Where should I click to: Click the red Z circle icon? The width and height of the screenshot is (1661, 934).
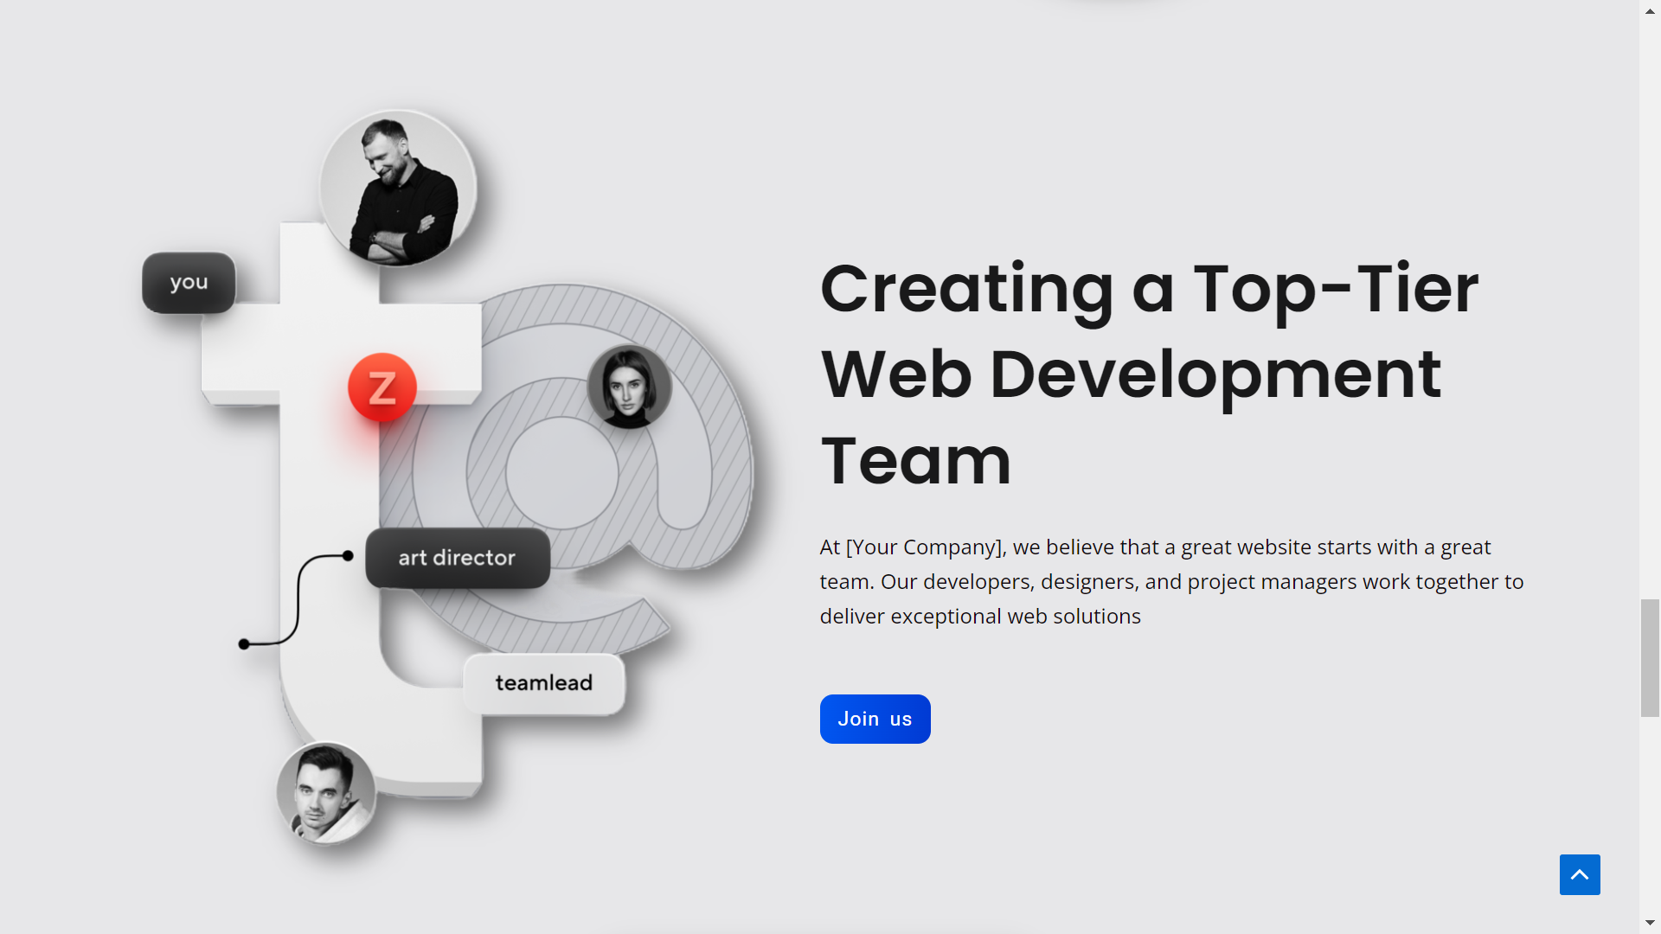pyautogui.click(x=382, y=387)
